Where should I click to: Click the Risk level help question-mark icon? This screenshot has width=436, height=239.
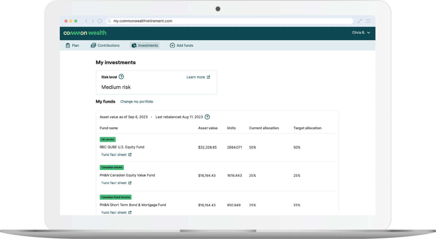[121, 77]
